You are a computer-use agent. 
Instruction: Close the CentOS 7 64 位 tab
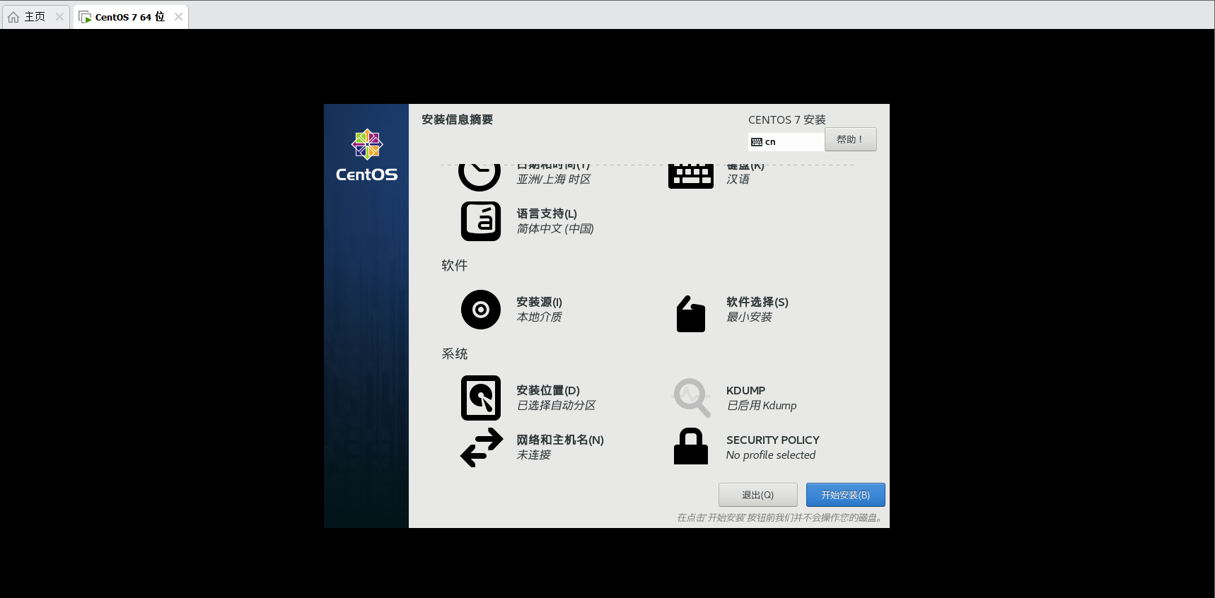(x=178, y=17)
